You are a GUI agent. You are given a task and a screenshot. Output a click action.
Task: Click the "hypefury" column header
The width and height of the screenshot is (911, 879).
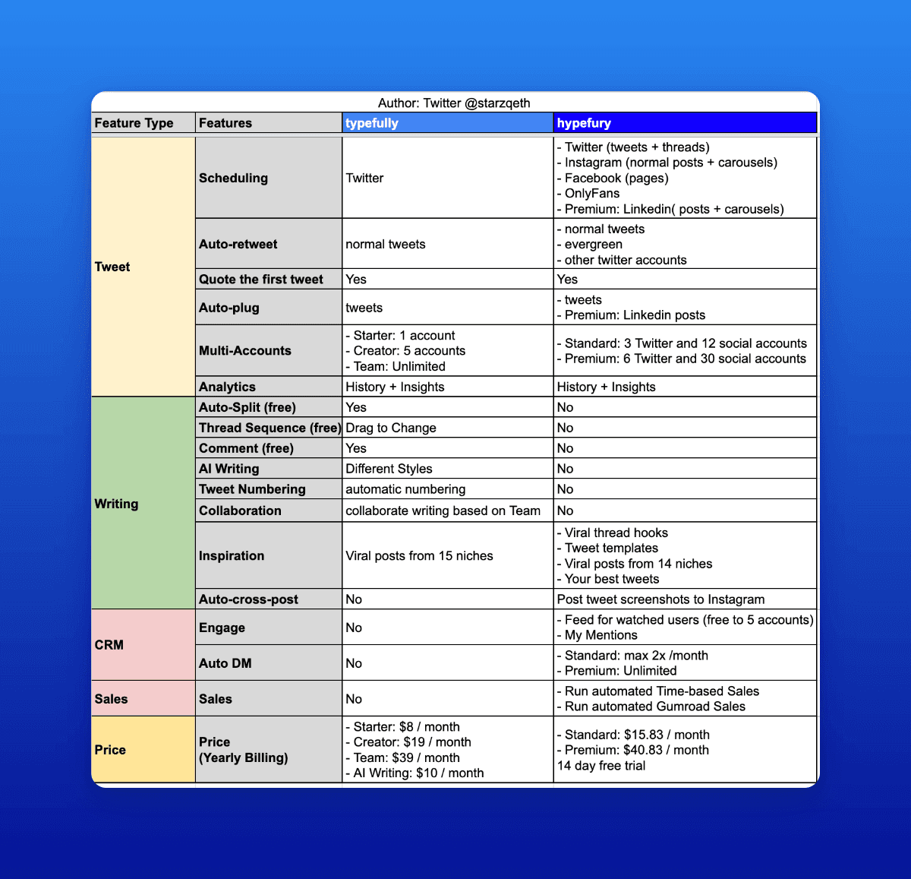(686, 123)
